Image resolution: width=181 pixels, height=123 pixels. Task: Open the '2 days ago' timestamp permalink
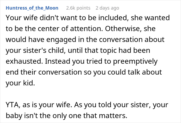point(107,8)
